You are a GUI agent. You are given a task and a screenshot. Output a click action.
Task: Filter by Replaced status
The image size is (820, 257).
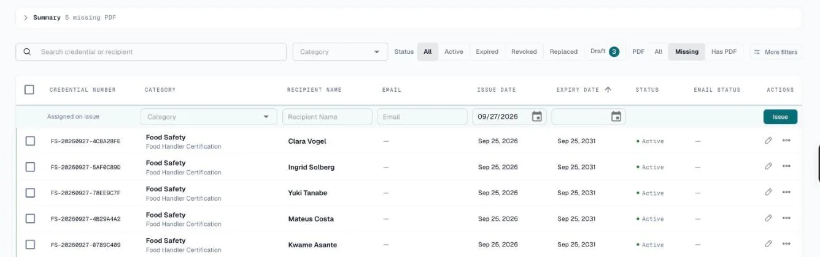coord(563,52)
